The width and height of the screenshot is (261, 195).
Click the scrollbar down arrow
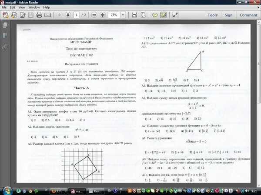(x=259, y=185)
